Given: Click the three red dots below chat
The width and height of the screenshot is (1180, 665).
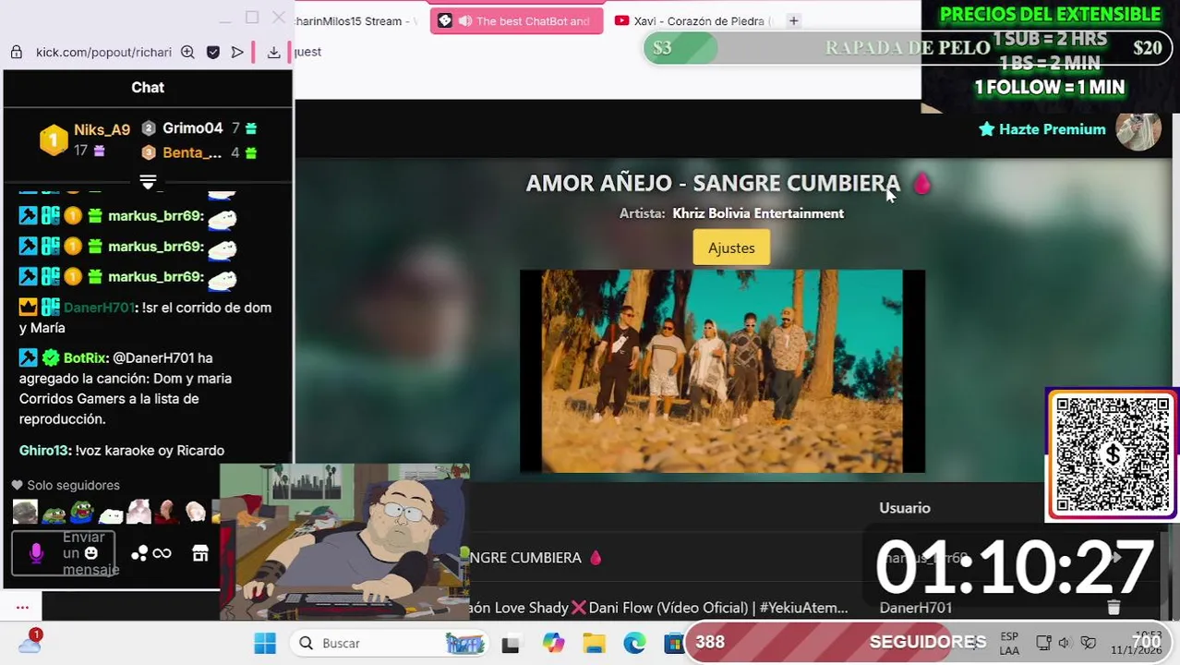Looking at the screenshot, I should click(22, 608).
